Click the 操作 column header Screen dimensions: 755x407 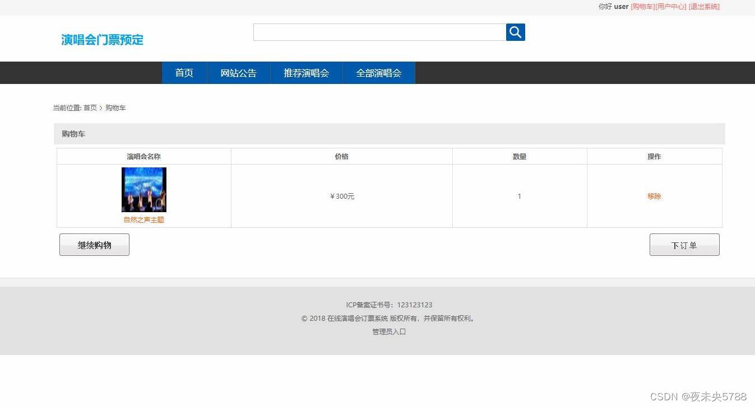tap(654, 157)
